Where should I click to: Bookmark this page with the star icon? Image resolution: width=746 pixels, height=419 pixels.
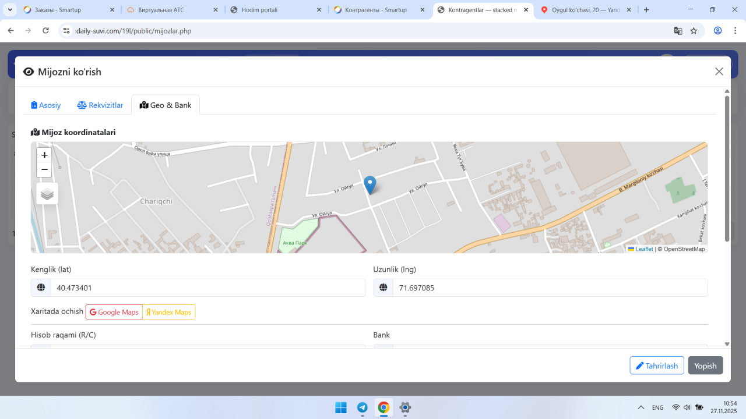click(x=694, y=31)
